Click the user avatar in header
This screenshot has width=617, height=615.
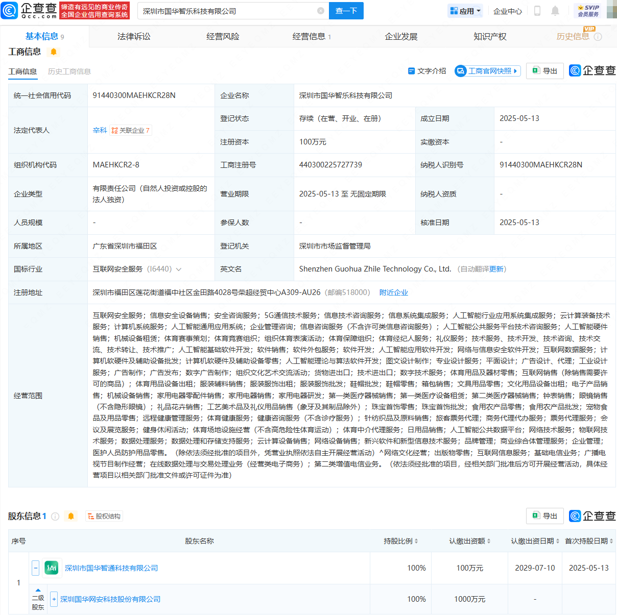pos(612,10)
